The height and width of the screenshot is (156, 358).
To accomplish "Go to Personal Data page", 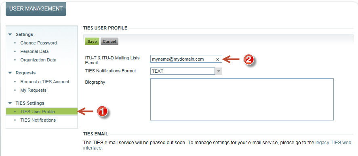I will [x=34, y=51].
